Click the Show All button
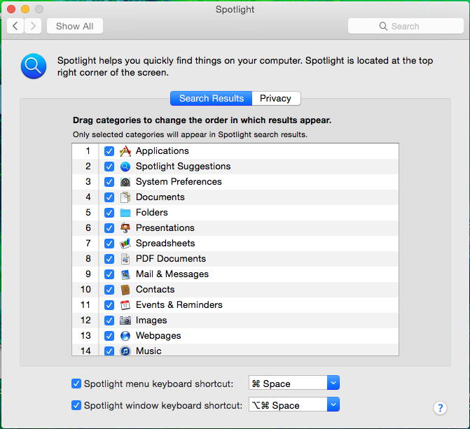The width and height of the screenshot is (470, 429). (x=75, y=26)
